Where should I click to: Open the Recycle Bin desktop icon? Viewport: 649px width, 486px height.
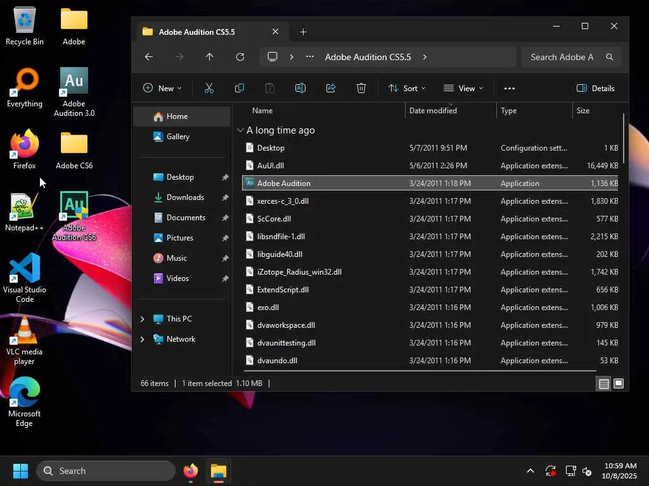point(25,25)
